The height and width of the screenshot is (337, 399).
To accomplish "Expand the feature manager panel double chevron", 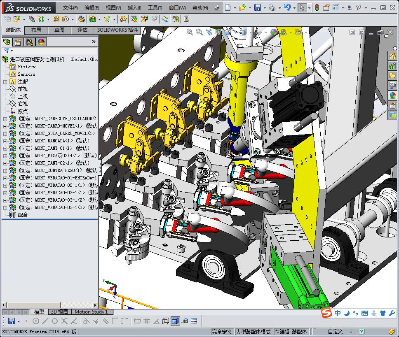I will pos(94,42).
